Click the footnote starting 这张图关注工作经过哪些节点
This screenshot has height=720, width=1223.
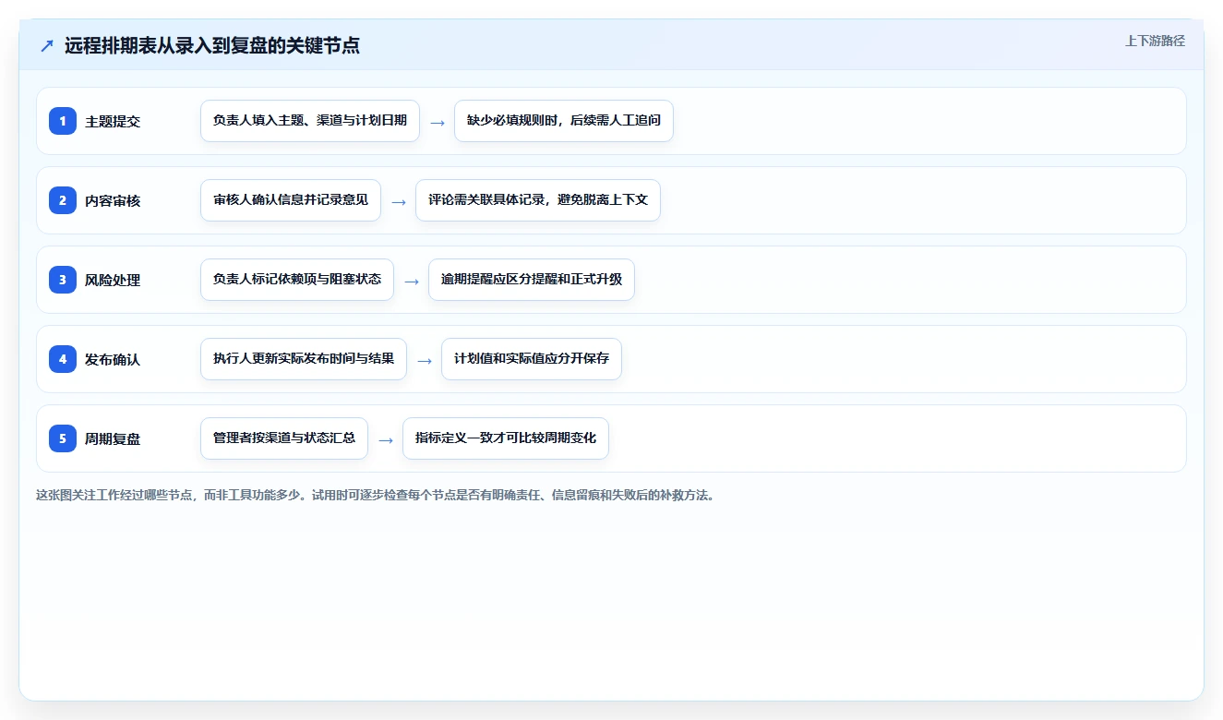[x=376, y=495]
